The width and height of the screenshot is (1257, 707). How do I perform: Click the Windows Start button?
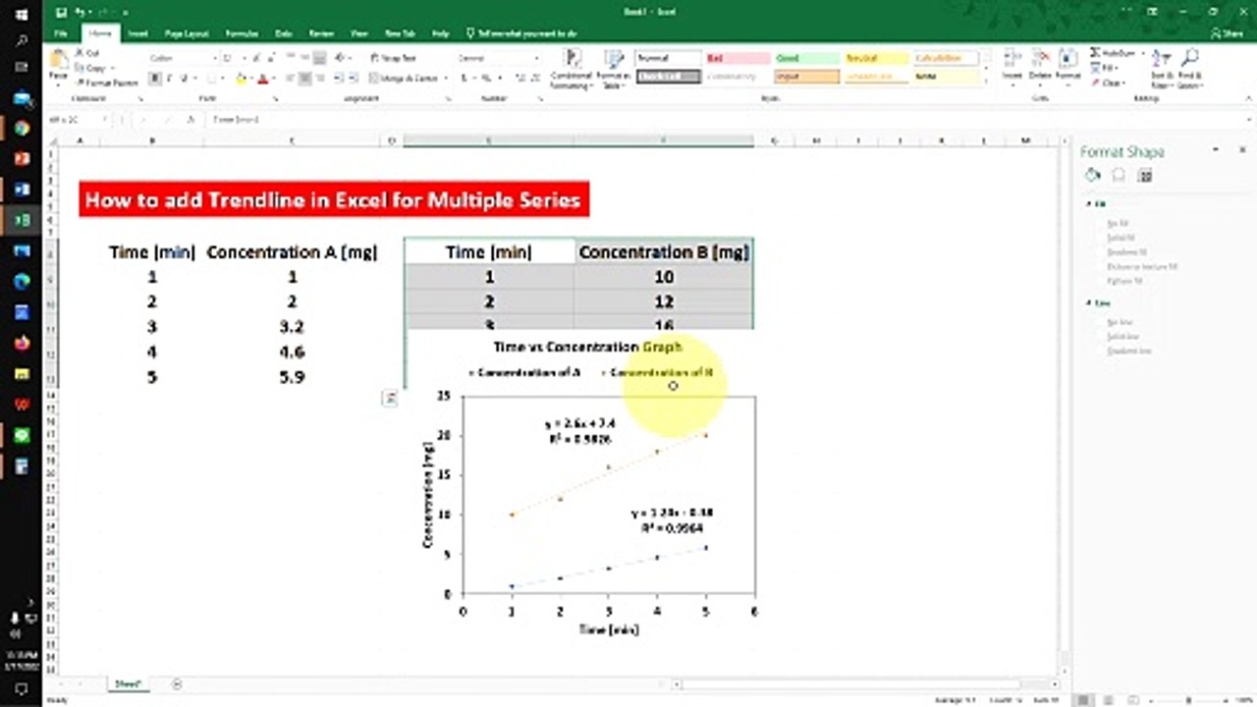(x=21, y=13)
